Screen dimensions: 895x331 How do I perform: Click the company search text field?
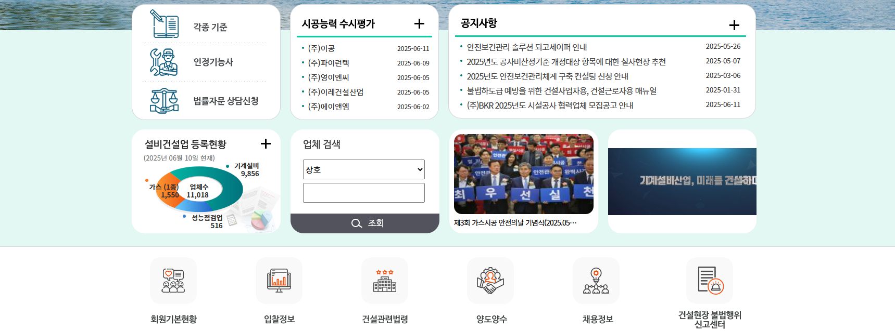(x=364, y=193)
